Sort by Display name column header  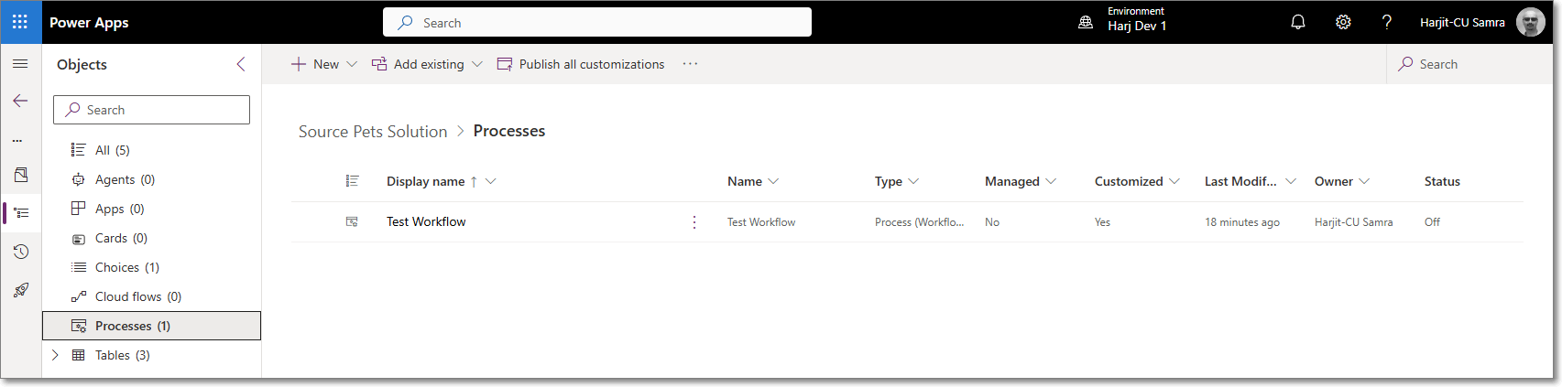pos(426,181)
